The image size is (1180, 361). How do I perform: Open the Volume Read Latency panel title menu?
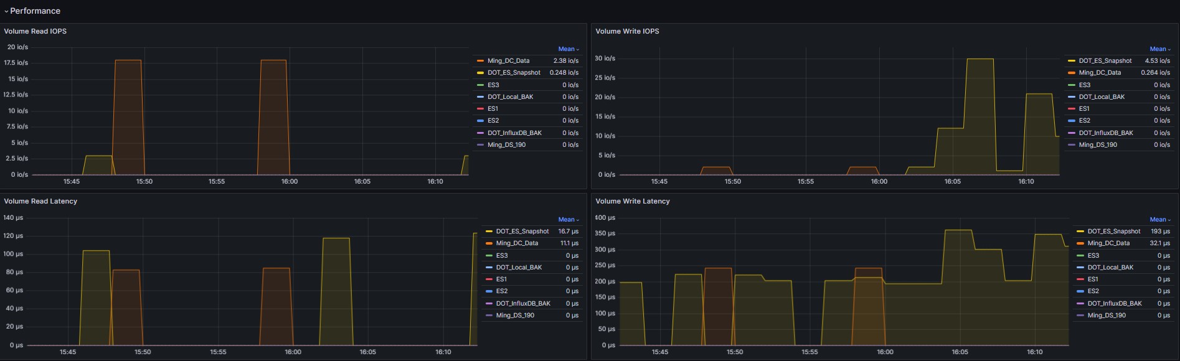[40, 201]
